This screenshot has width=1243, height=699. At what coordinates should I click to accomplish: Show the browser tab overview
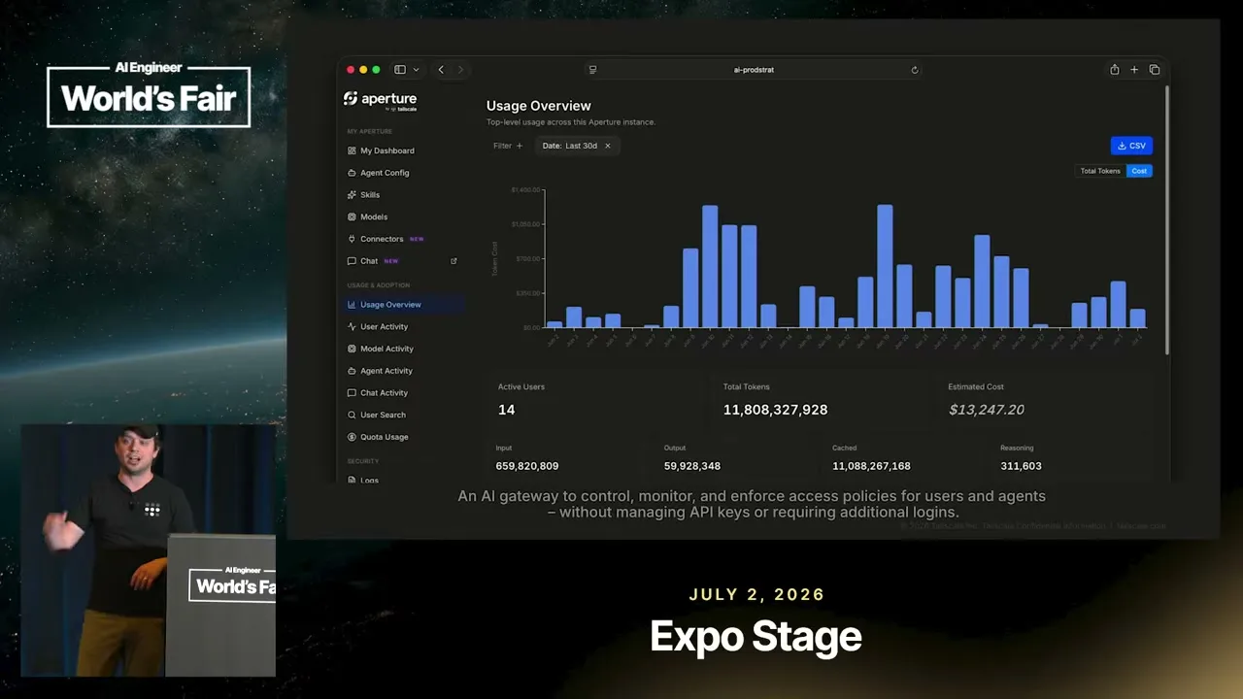1155,70
